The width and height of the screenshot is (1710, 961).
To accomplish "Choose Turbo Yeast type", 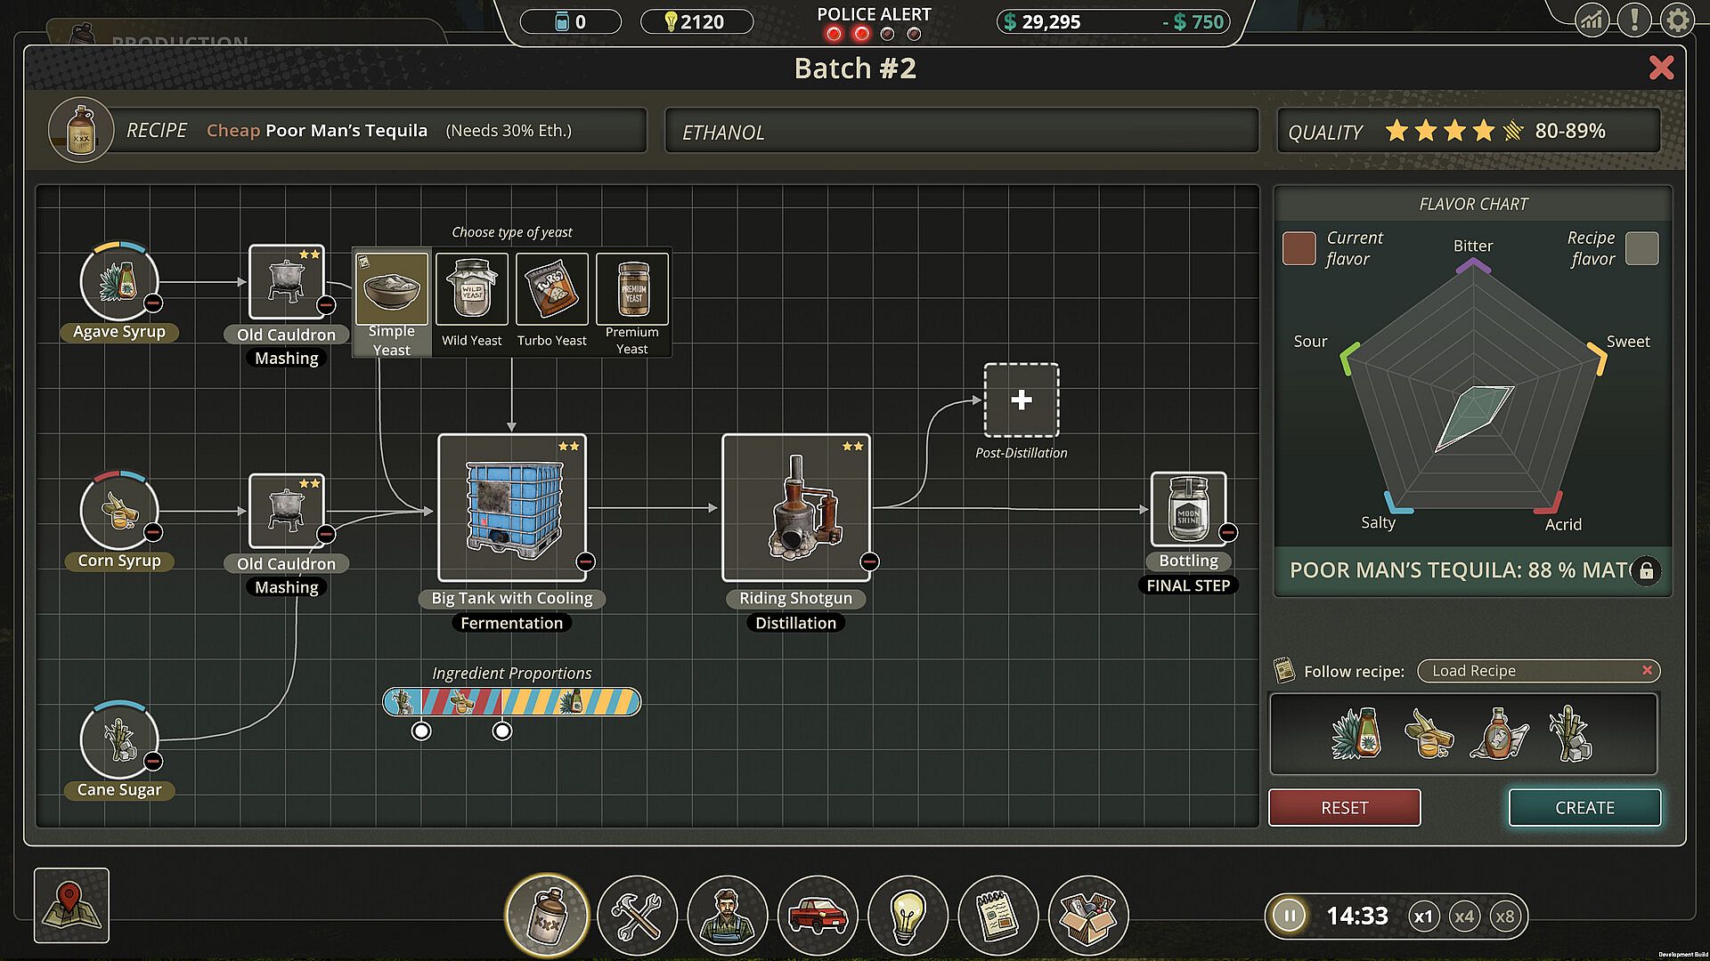I will 551,290.
